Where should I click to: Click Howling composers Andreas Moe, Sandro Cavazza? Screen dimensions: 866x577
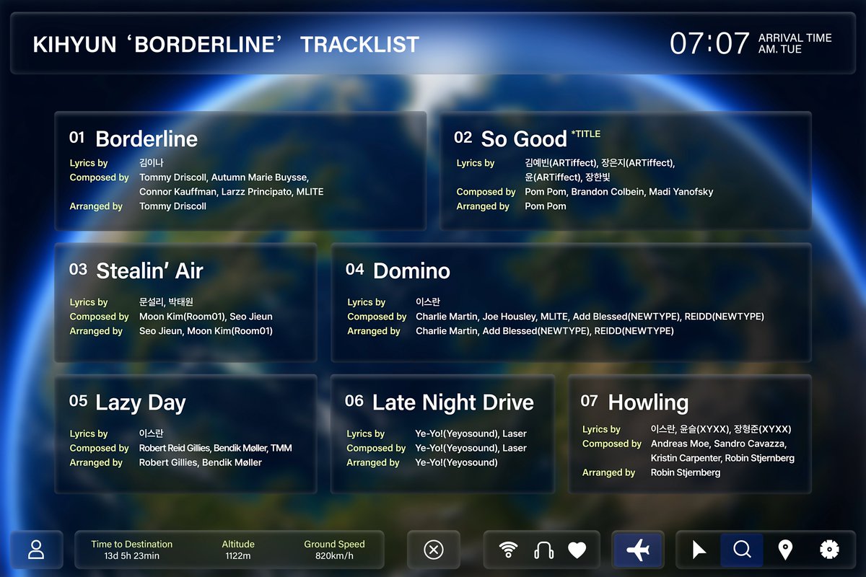click(719, 444)
